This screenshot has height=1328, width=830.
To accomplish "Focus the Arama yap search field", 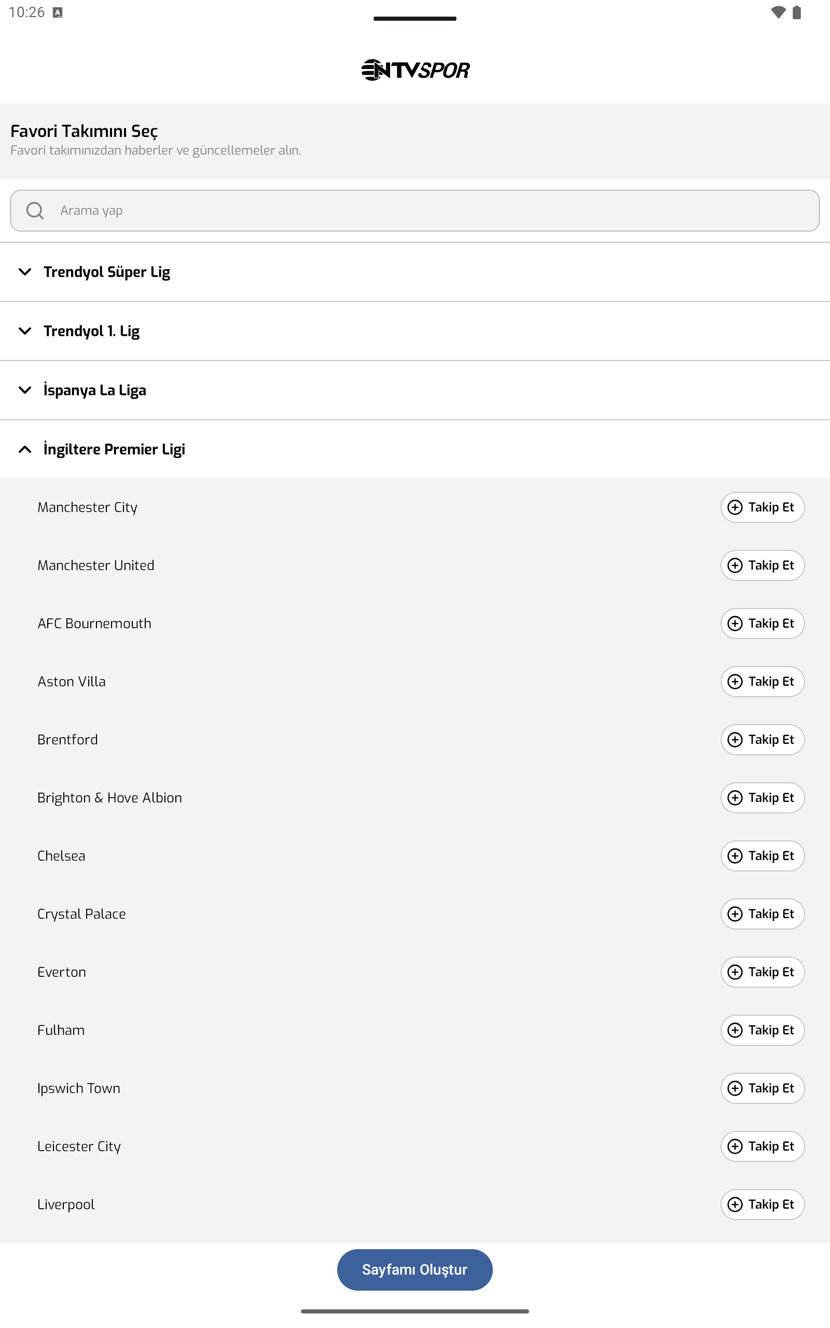I will coord(415,210).
